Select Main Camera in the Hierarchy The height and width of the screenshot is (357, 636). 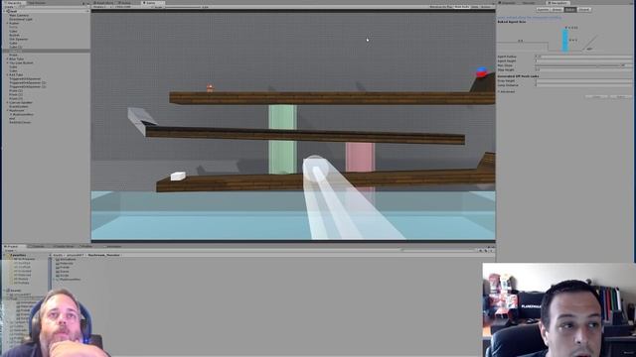[x=19, y=15]
